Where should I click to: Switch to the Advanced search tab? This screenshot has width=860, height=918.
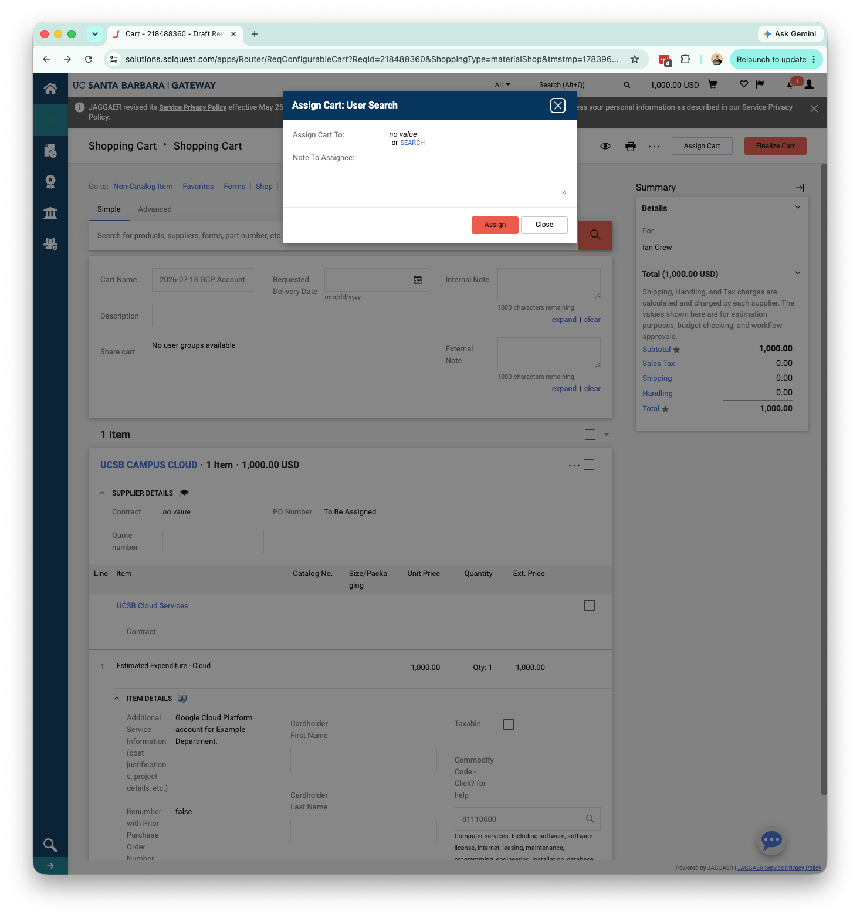pos(155,209)
